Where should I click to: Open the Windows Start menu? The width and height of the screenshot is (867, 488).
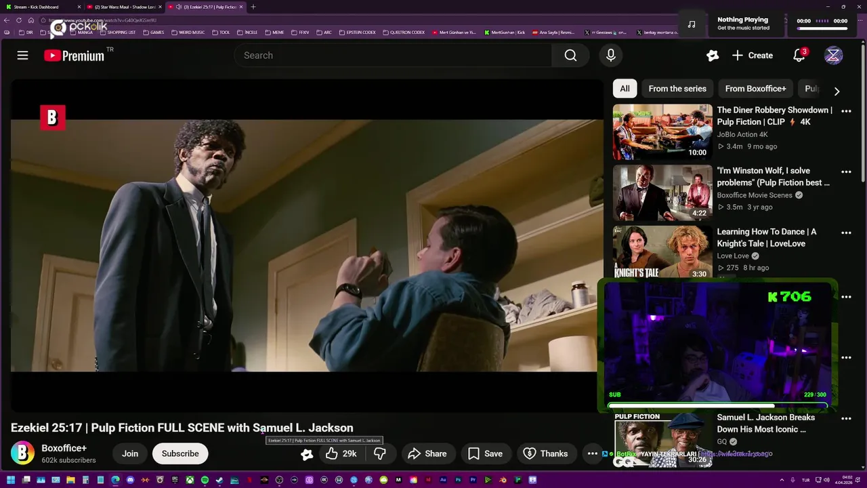point(11,480)
